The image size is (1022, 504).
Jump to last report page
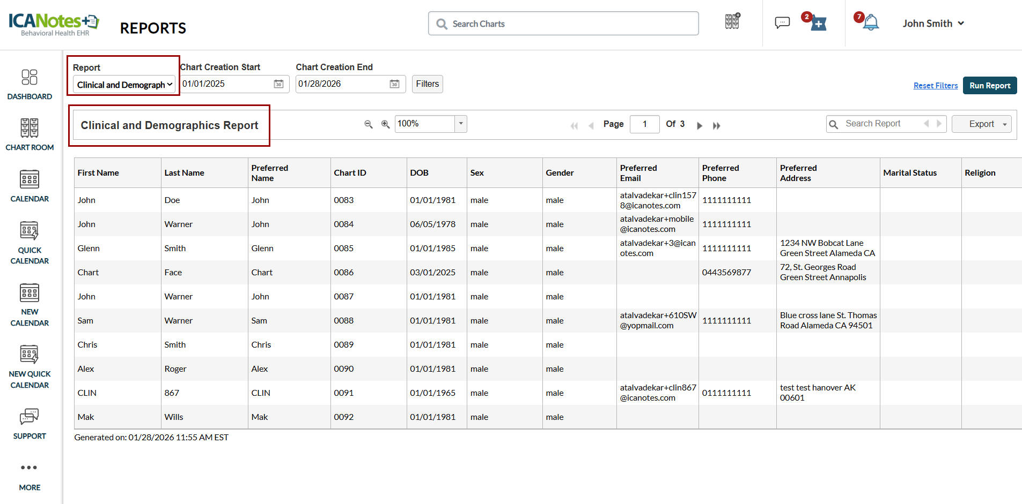[x=716, y=126]
